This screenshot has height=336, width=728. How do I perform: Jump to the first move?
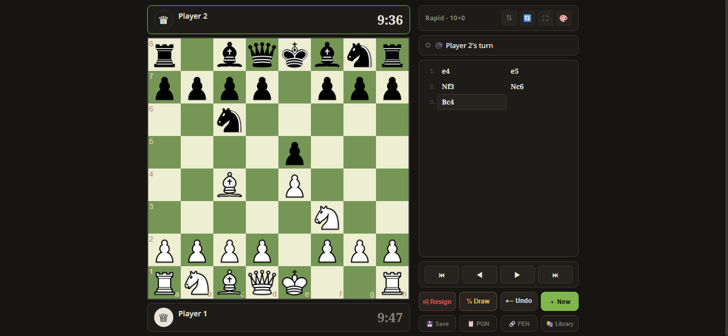point(442,275)
